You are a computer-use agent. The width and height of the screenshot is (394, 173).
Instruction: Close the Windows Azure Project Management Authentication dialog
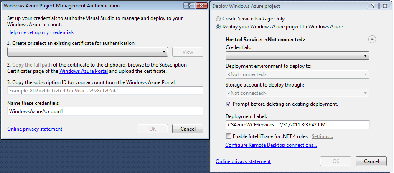(201, 5)
